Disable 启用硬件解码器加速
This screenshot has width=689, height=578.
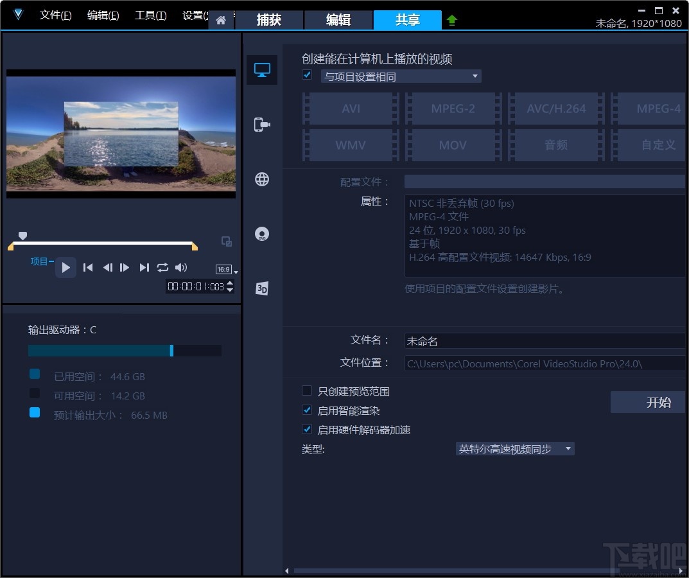pos(306,429)
